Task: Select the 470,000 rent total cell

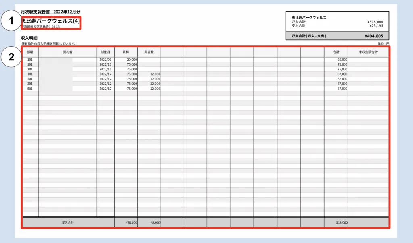Action: tap(131, 222)
